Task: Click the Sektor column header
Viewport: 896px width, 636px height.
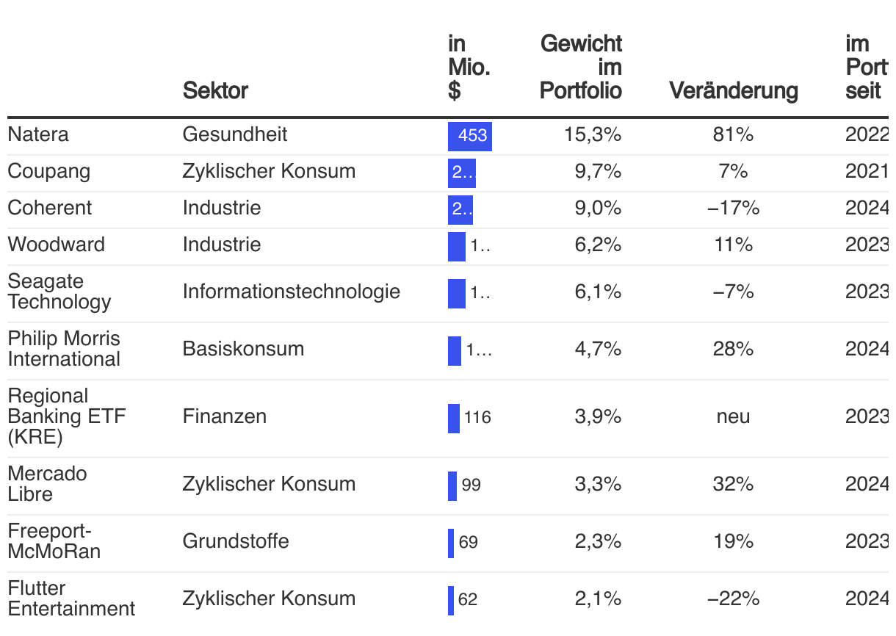Action: [x=215, y=90]
